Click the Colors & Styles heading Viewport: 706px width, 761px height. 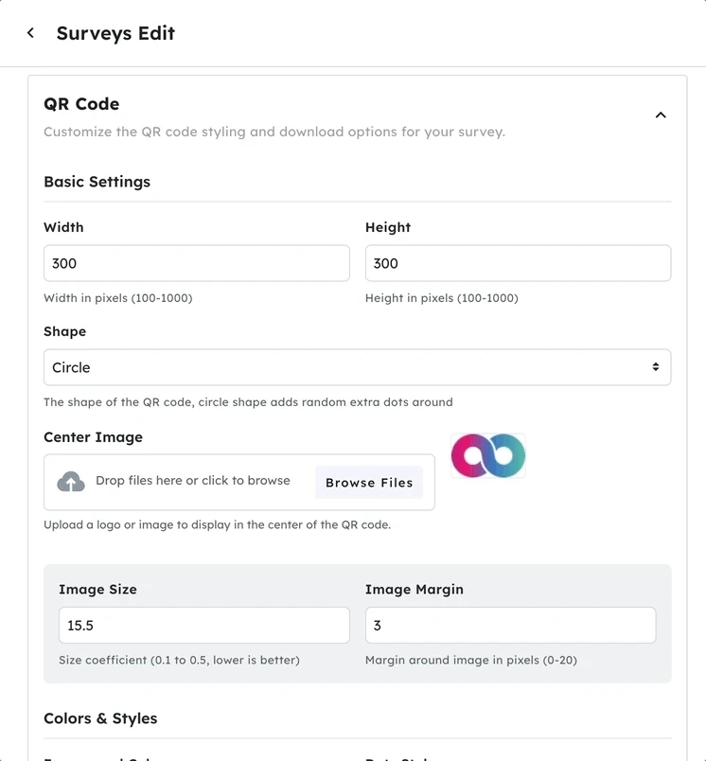[100, 718]
